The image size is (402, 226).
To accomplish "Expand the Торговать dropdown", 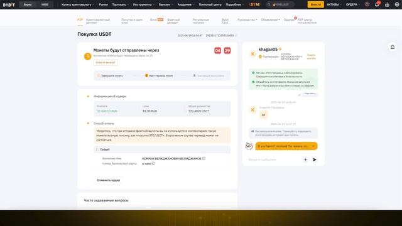I will (x=120, y=4).
